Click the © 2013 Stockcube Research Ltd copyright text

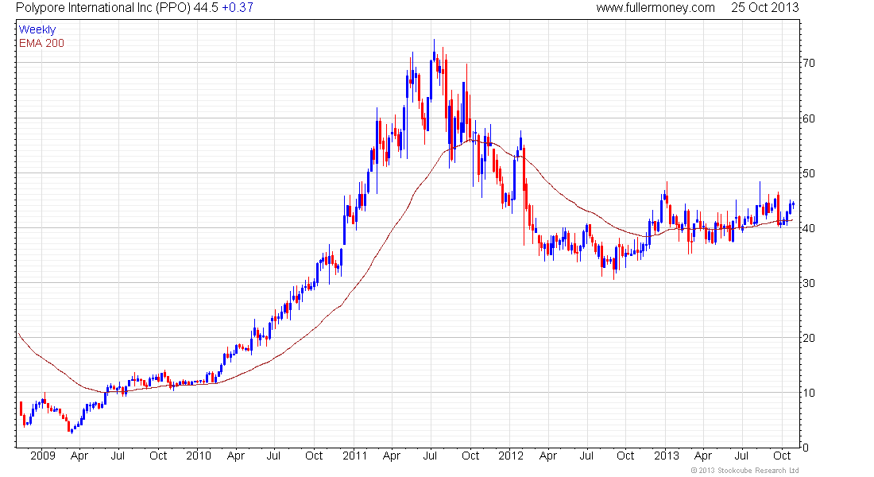[x=744, y=471]
